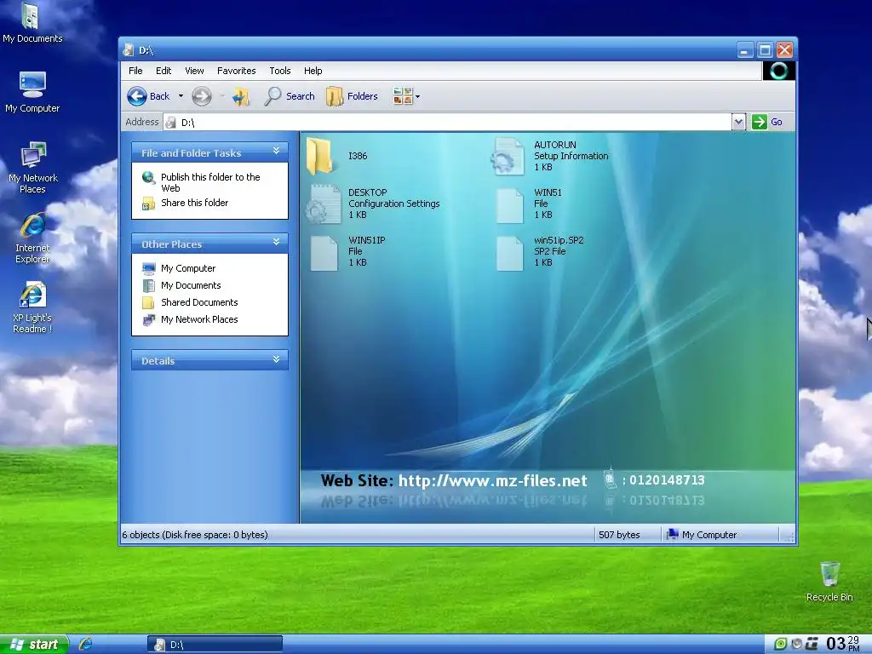872x654 pixels.
Task: Expand the Details panel
Action: [276, 359]
